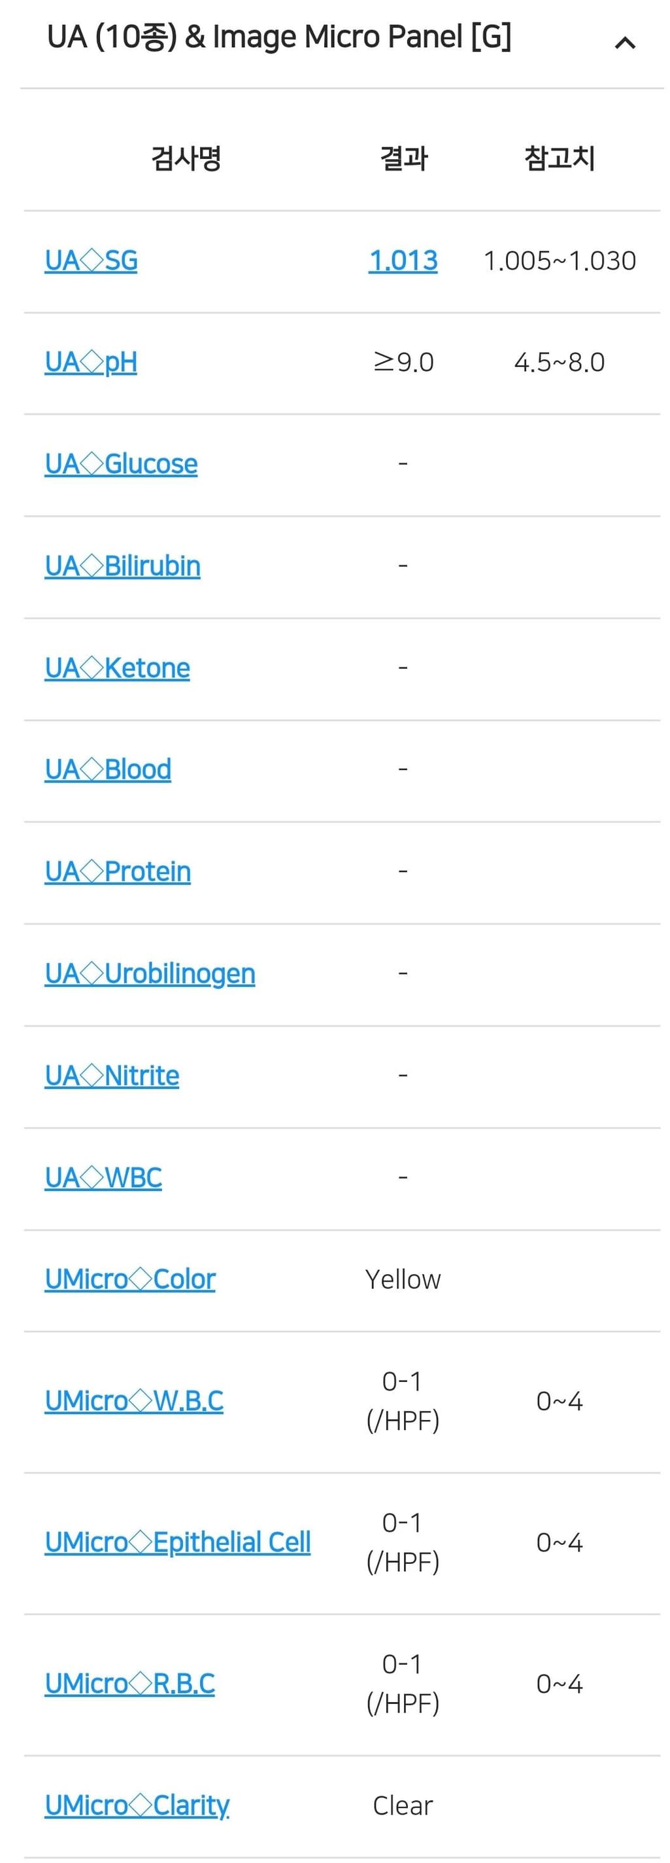The width and height of the screenshot is (670, 1863).
Task: Open the UA◇Nitrite test link
Action: pyautogui.click(x=112, y=1076)
